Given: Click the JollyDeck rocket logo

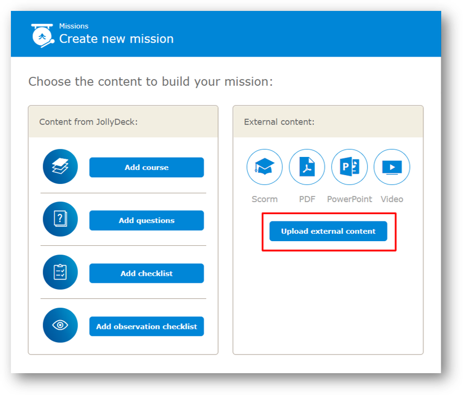Looking at the screenshot, I should (x=42, y=34).
